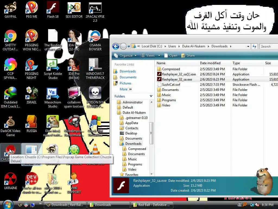Viewport: 278px width, 209px height.
Task: Expand the breadcrumb arrow after Users
Action: pos(179,46)
